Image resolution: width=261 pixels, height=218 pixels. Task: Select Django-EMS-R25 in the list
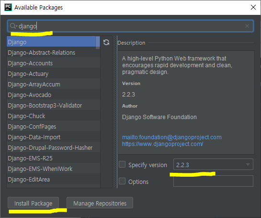click(x=53, y=158)
